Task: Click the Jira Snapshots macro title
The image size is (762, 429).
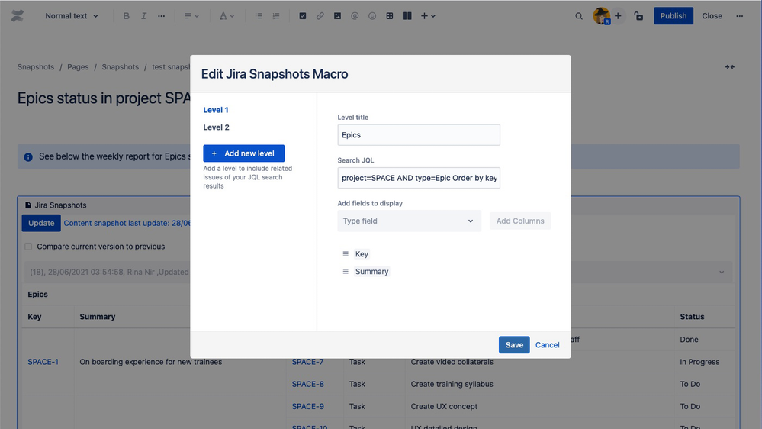Action: [60, 205]
